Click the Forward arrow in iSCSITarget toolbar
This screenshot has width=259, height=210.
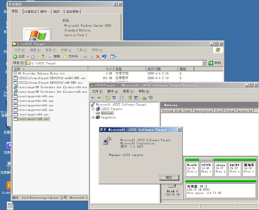[99, 98]
